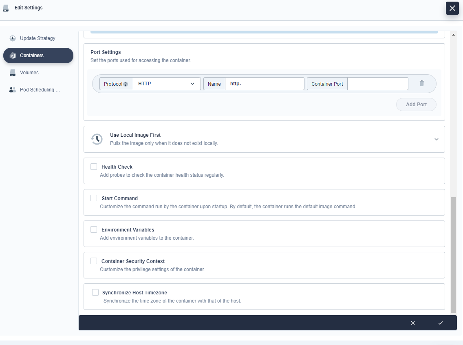Confirm container edits with the checkmark icon
This screenshot has height=345, width=463.
(x=441, y=323)
